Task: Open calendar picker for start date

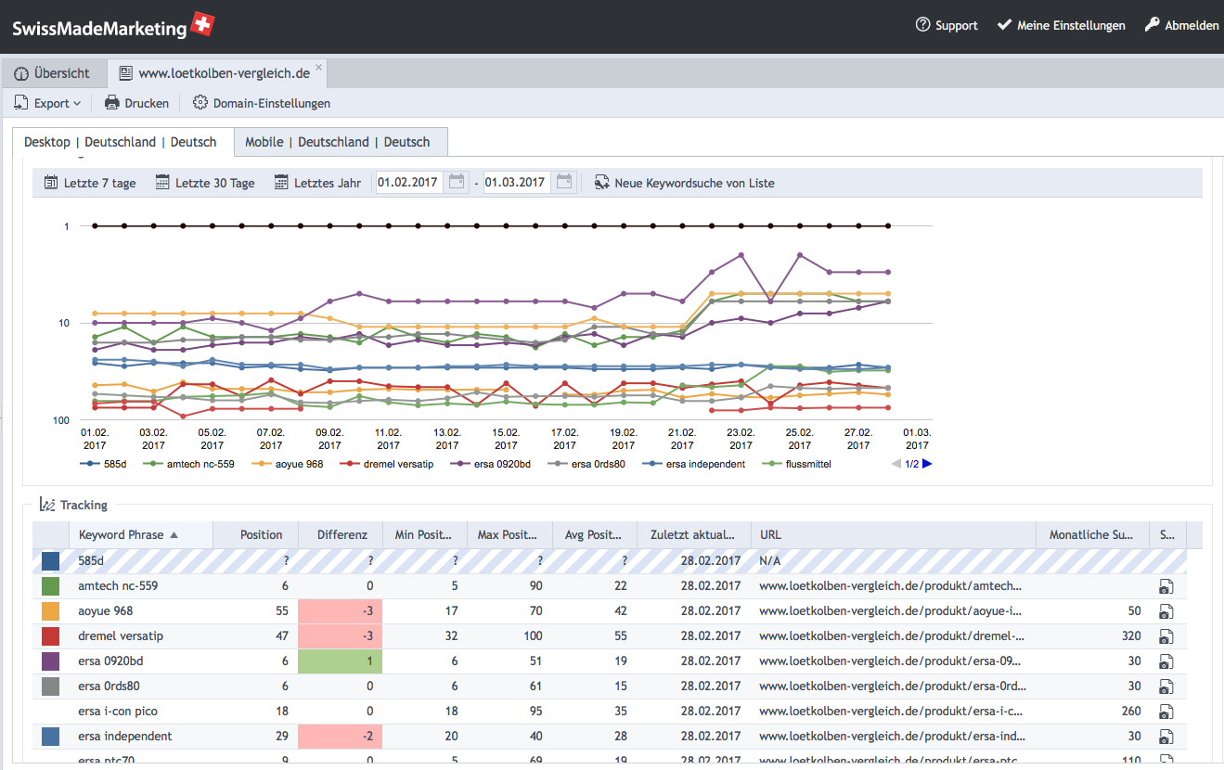Action: click(457, 182)
